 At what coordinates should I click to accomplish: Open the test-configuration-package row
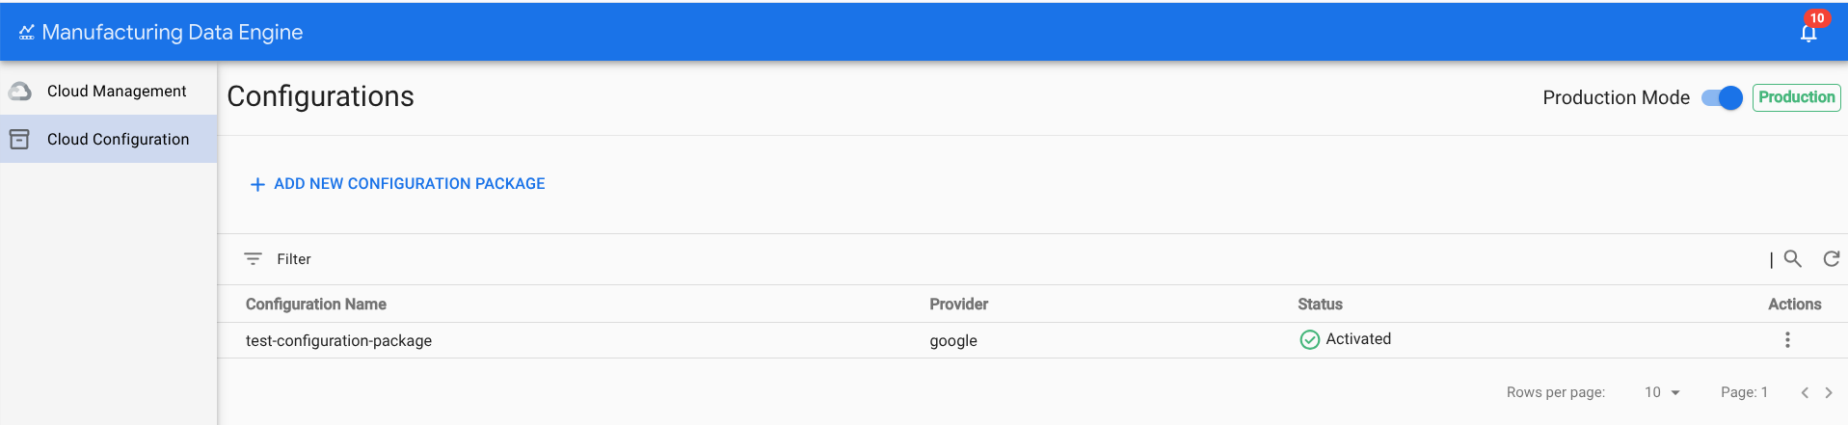pyautogui.click(x=338, y=341)
